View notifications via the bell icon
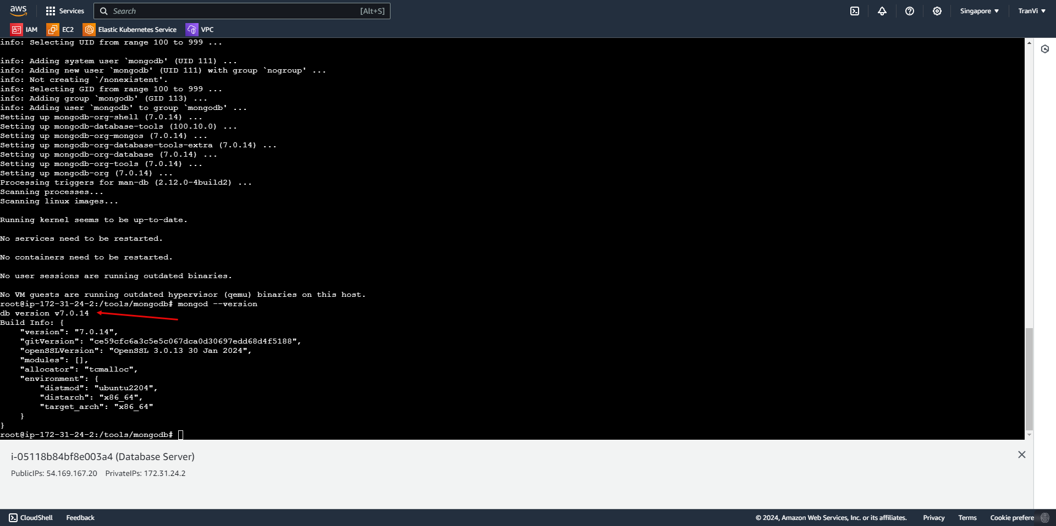 tap(882, 11)
